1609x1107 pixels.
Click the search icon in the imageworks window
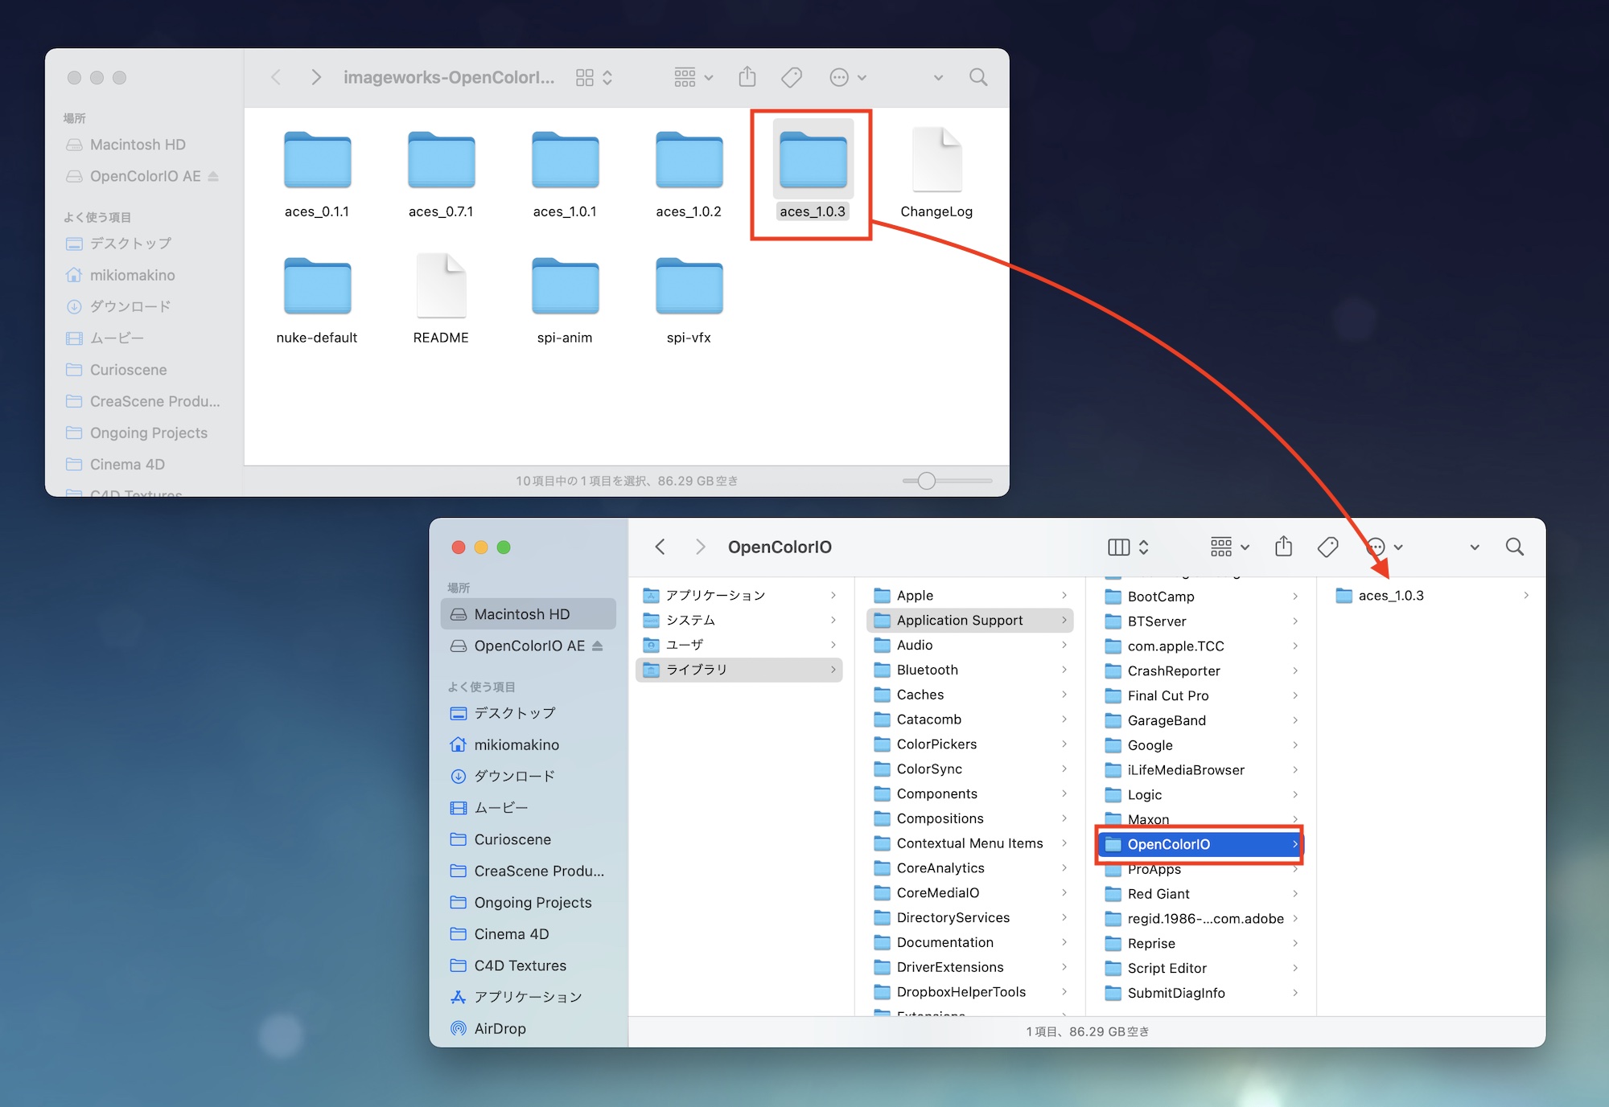977,77
